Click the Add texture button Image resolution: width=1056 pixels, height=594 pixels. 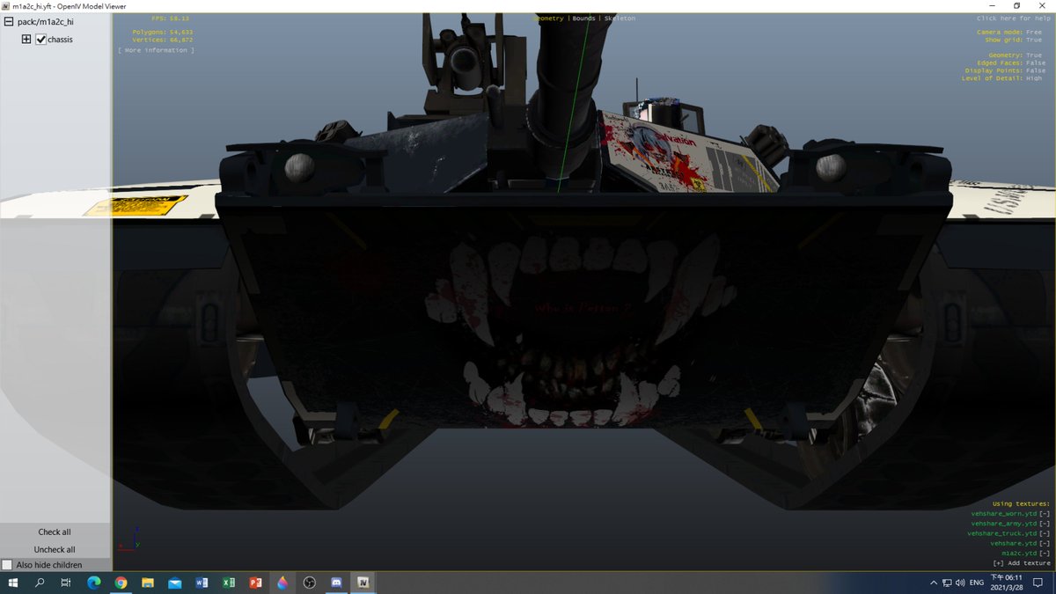(1022, 563)
